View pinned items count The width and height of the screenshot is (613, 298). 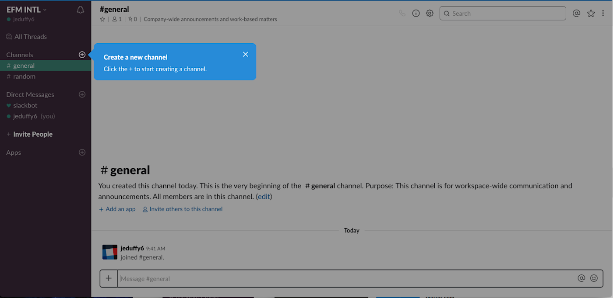pyautogui.click(x=133, y=19)
